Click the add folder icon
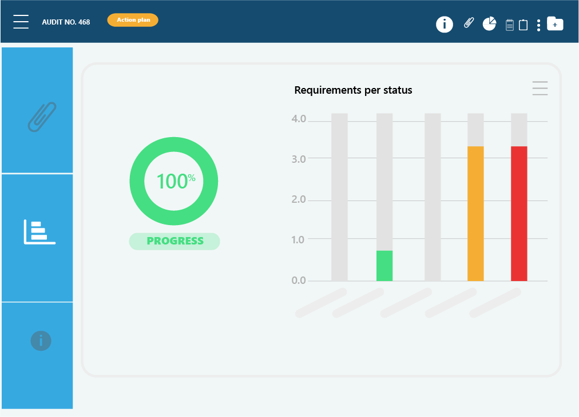Screen dimensions: 579x417 pos(555,24)
